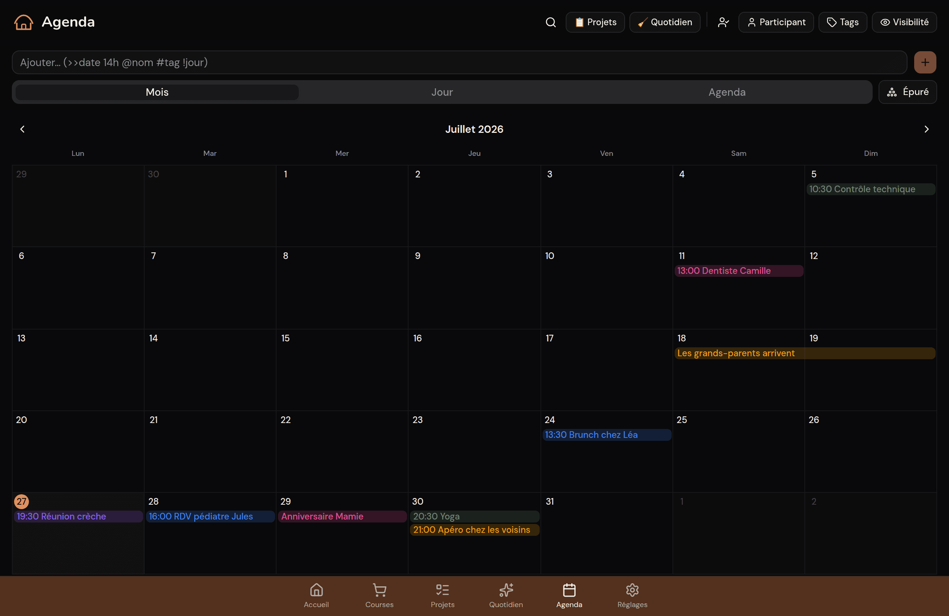Open the Anniversaire Mamie event
949x616 pixels.
[342, 517]
